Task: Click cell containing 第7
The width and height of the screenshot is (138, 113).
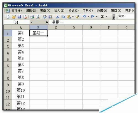Action: pos(21,71)
